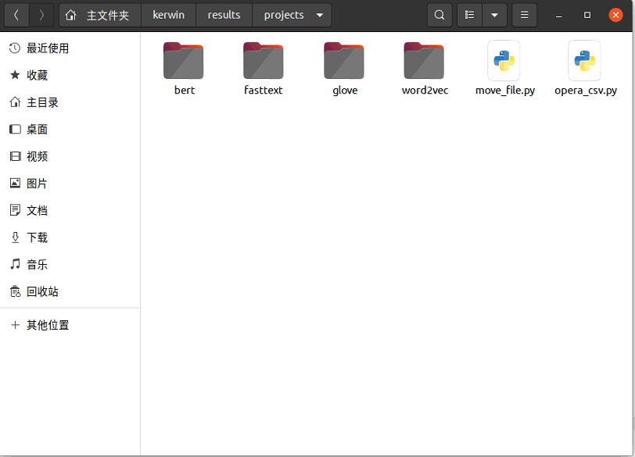Viewport: 635px width, 457px height.
Task: Open 下载 downloads in sidebar
Action: coord(70,237)
